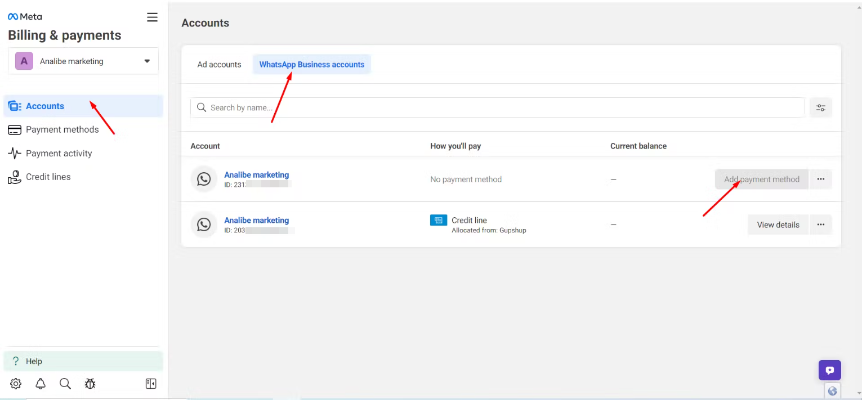Click View details for Credit line account
The image size is (862, 400).
click(x=778, y=224)
